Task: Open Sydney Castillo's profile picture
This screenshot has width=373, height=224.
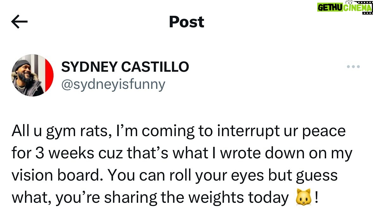Action: click(x=33, y=75)
